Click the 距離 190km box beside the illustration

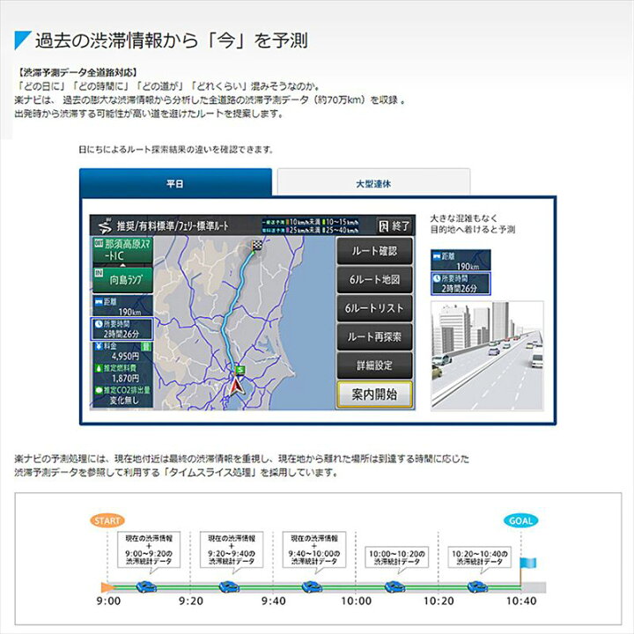point(461,261)
